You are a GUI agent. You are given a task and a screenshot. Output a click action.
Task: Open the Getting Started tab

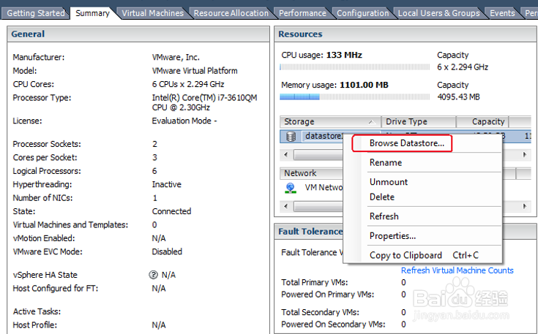[35, 13]
